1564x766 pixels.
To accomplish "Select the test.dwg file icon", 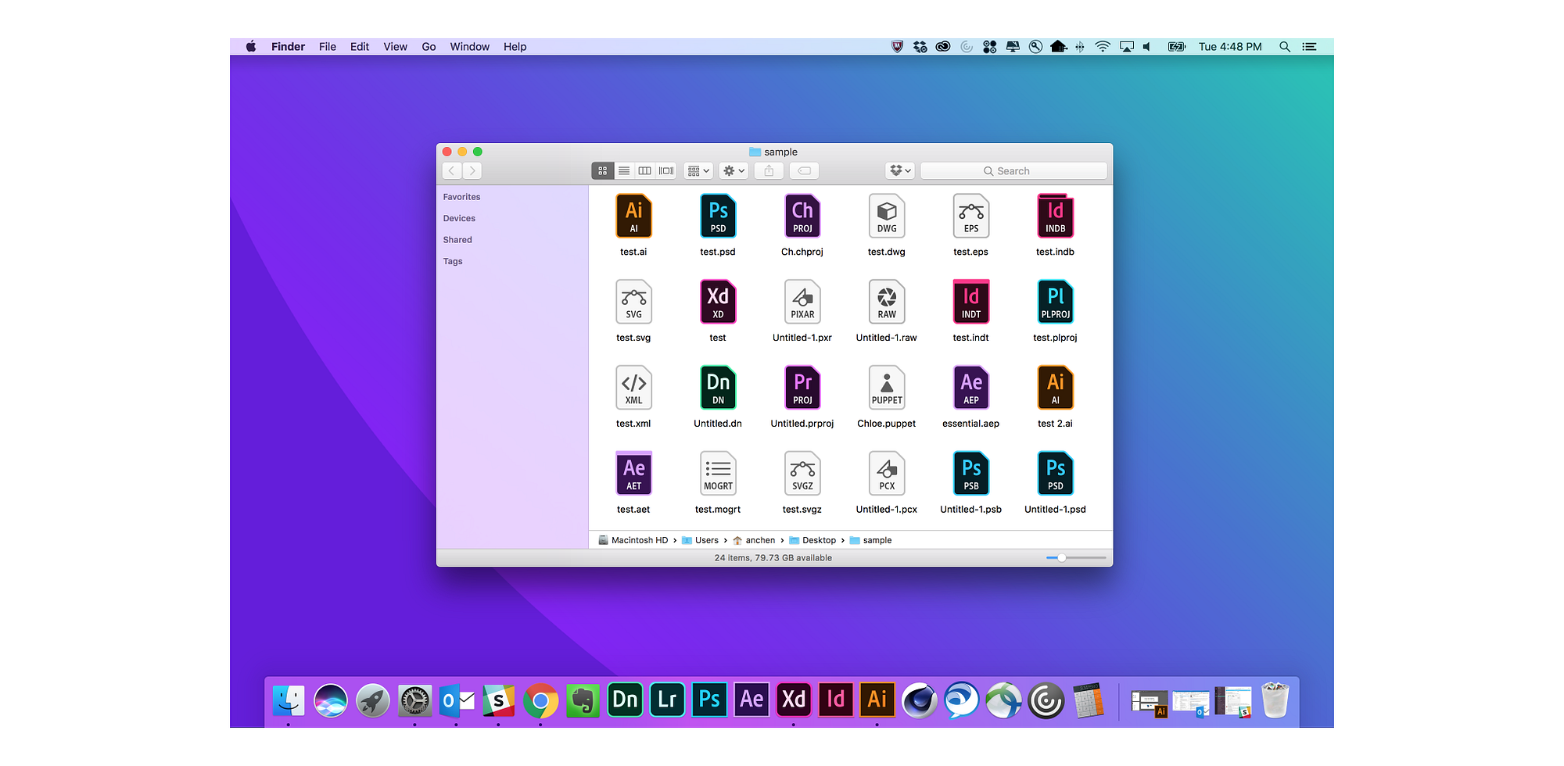I will [x=887, y=216].
